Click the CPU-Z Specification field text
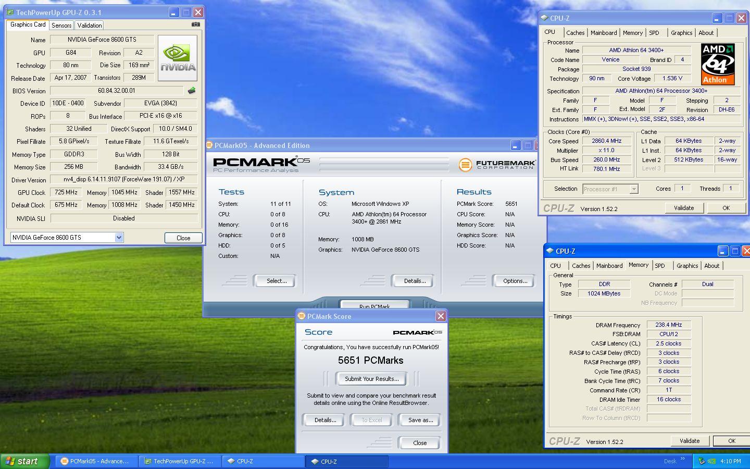750x469 pixels. point(661,91)
